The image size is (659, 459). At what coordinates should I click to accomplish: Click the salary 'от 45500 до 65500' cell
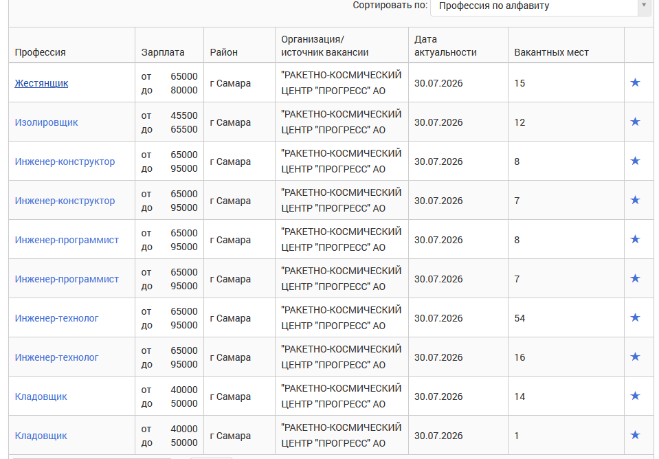[x=169, y=122]
